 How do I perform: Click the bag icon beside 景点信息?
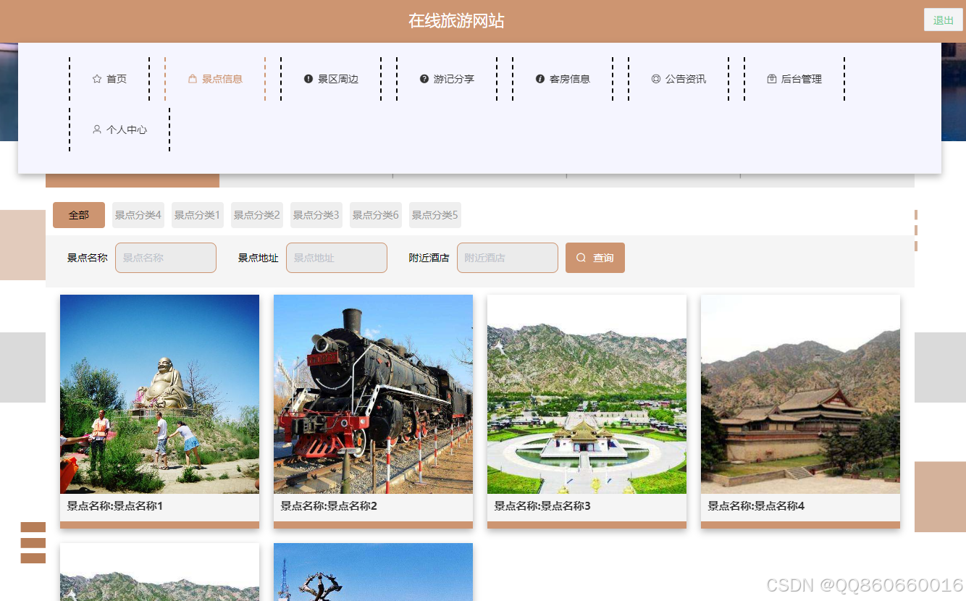click(x=193, y=79)
